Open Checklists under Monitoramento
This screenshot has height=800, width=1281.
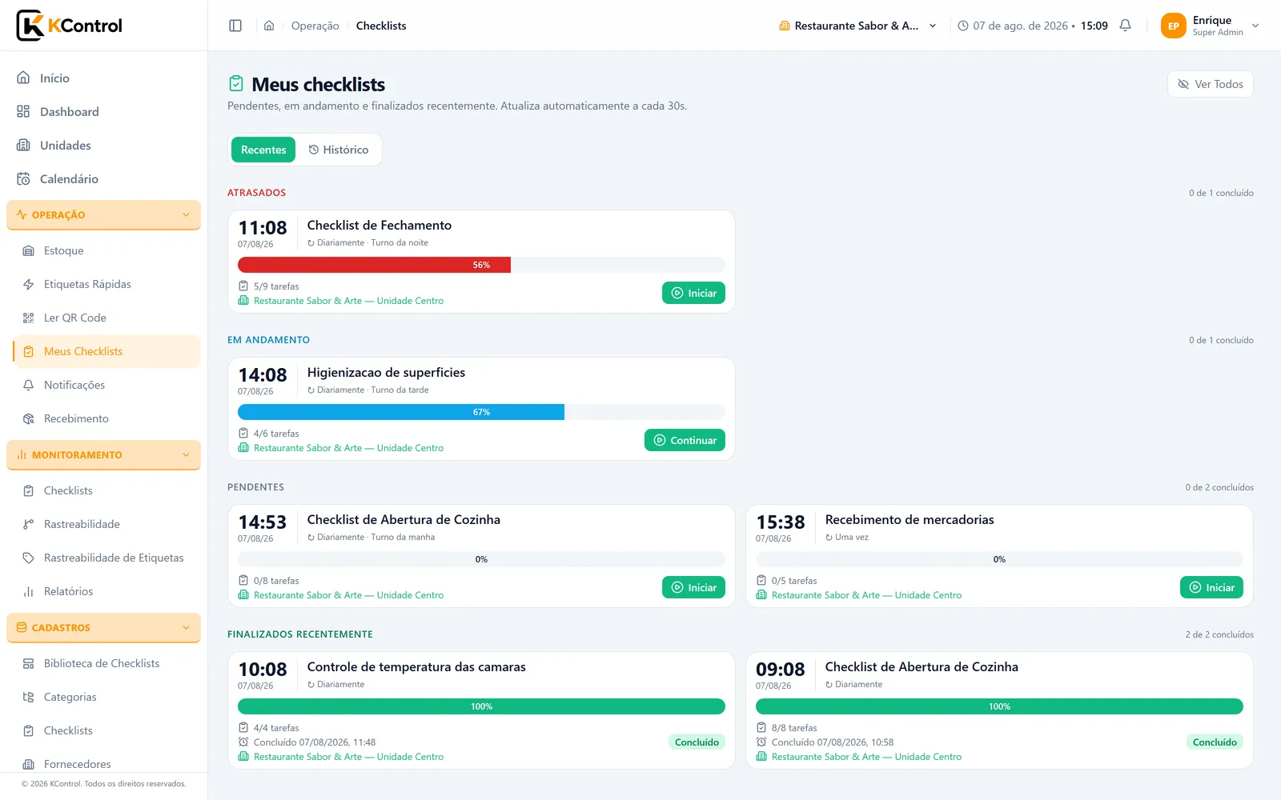click(x=103, y=490)
